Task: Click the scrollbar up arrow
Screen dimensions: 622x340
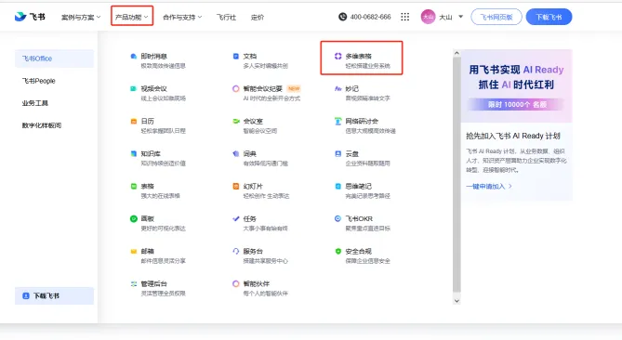Action: click(x=457, y=53)
